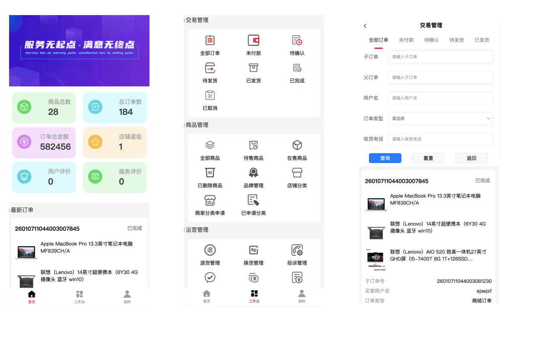The width and height of the screenshot is (553, 345).
Task: Tap the 店铺分类 storefront icon
Action: click(297, 173)
